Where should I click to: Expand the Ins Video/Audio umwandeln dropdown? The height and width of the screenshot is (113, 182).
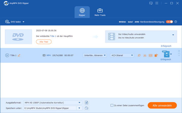(173, 35)
